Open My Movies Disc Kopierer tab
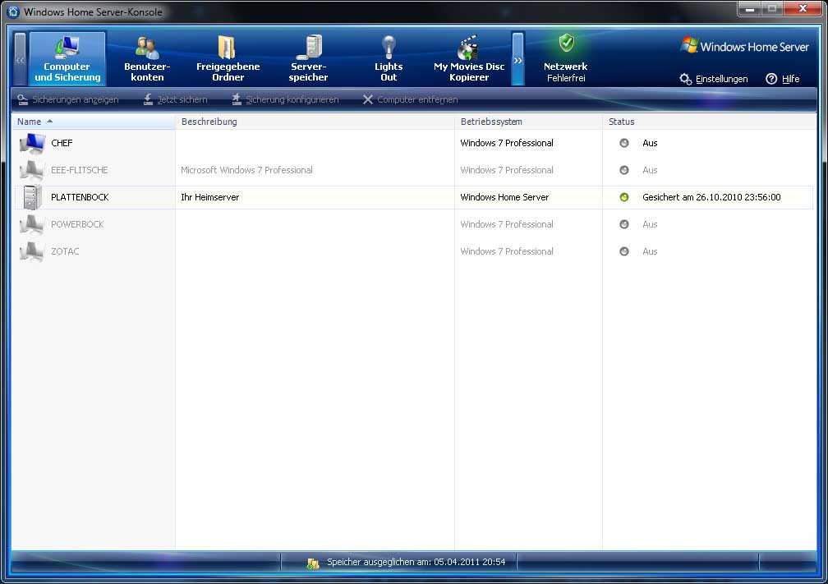Screen dimensions: 828x584 469,58
